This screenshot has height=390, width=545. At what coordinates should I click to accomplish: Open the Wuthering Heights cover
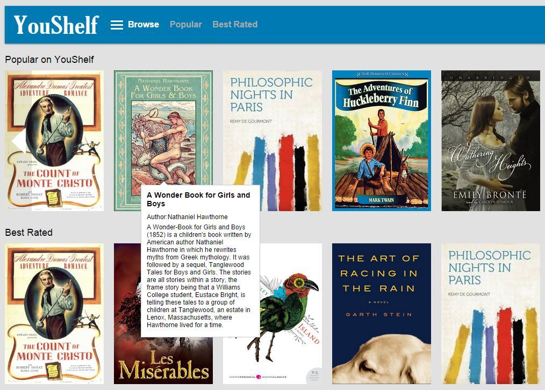tap(491, 141)
